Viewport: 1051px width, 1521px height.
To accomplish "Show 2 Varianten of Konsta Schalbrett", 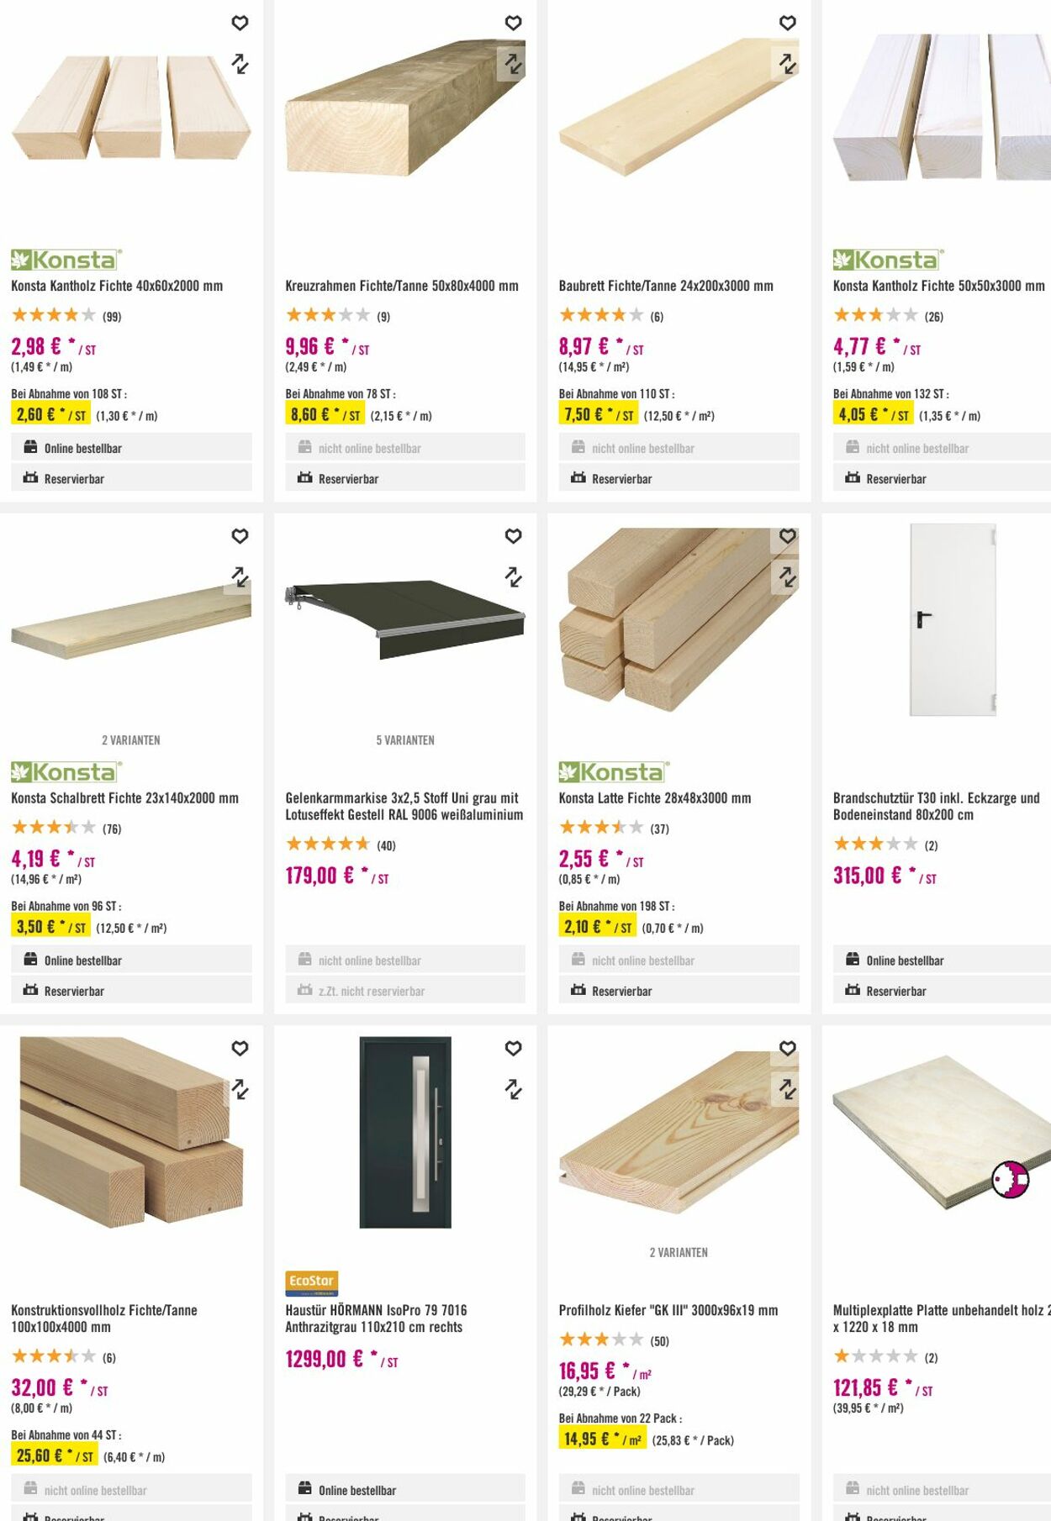I will click(131, 740).
